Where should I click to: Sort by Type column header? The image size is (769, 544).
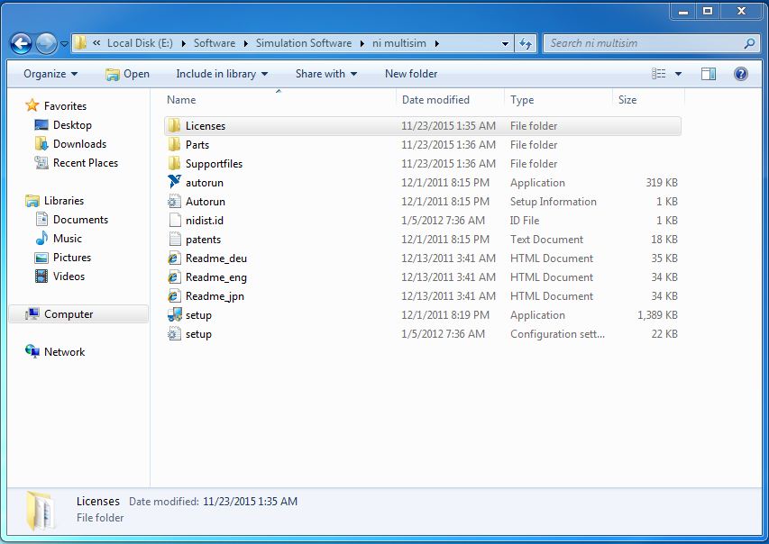558,99
